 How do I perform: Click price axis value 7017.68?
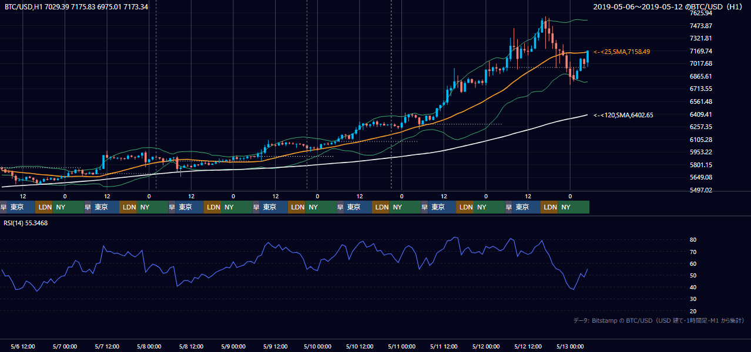point(701,63)
